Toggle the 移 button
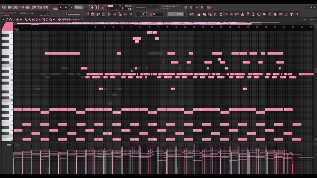The image size is (317, 178). 202,7
